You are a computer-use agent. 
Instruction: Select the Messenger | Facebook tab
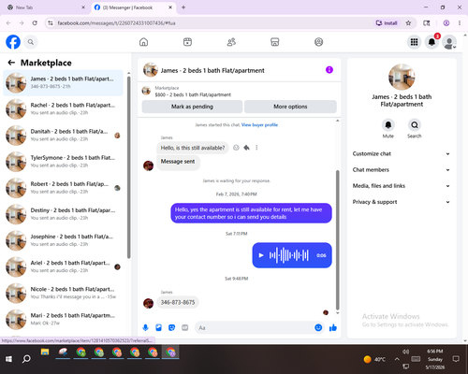point(134,7)
